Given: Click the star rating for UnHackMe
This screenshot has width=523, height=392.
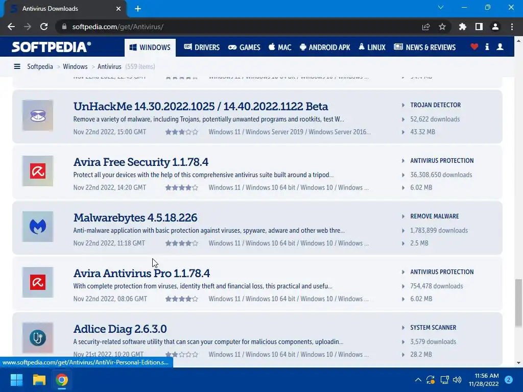Looking at the screenshot, I should click(x=182, y=132).
